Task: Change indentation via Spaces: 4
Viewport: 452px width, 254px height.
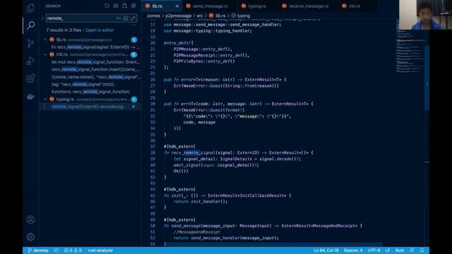Action: point(353,250)
